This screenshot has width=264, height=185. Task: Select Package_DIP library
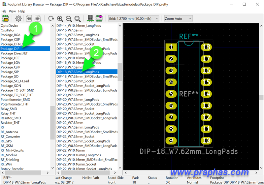(x=25, y=48)
